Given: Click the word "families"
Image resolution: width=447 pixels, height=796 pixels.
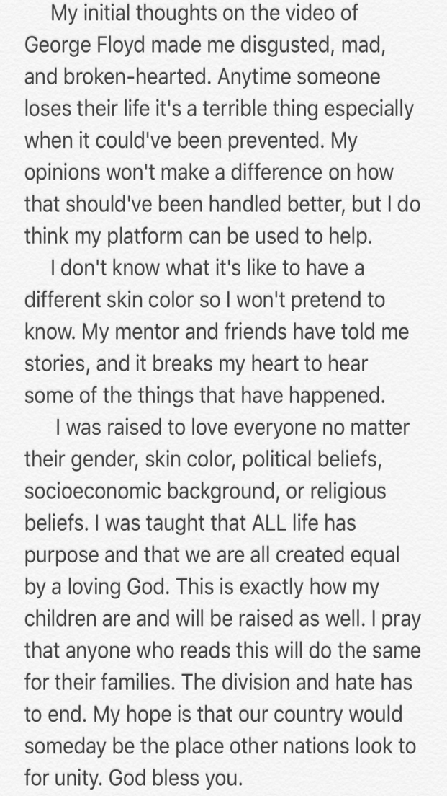Looking at the screenshot, I should (137, 684).
